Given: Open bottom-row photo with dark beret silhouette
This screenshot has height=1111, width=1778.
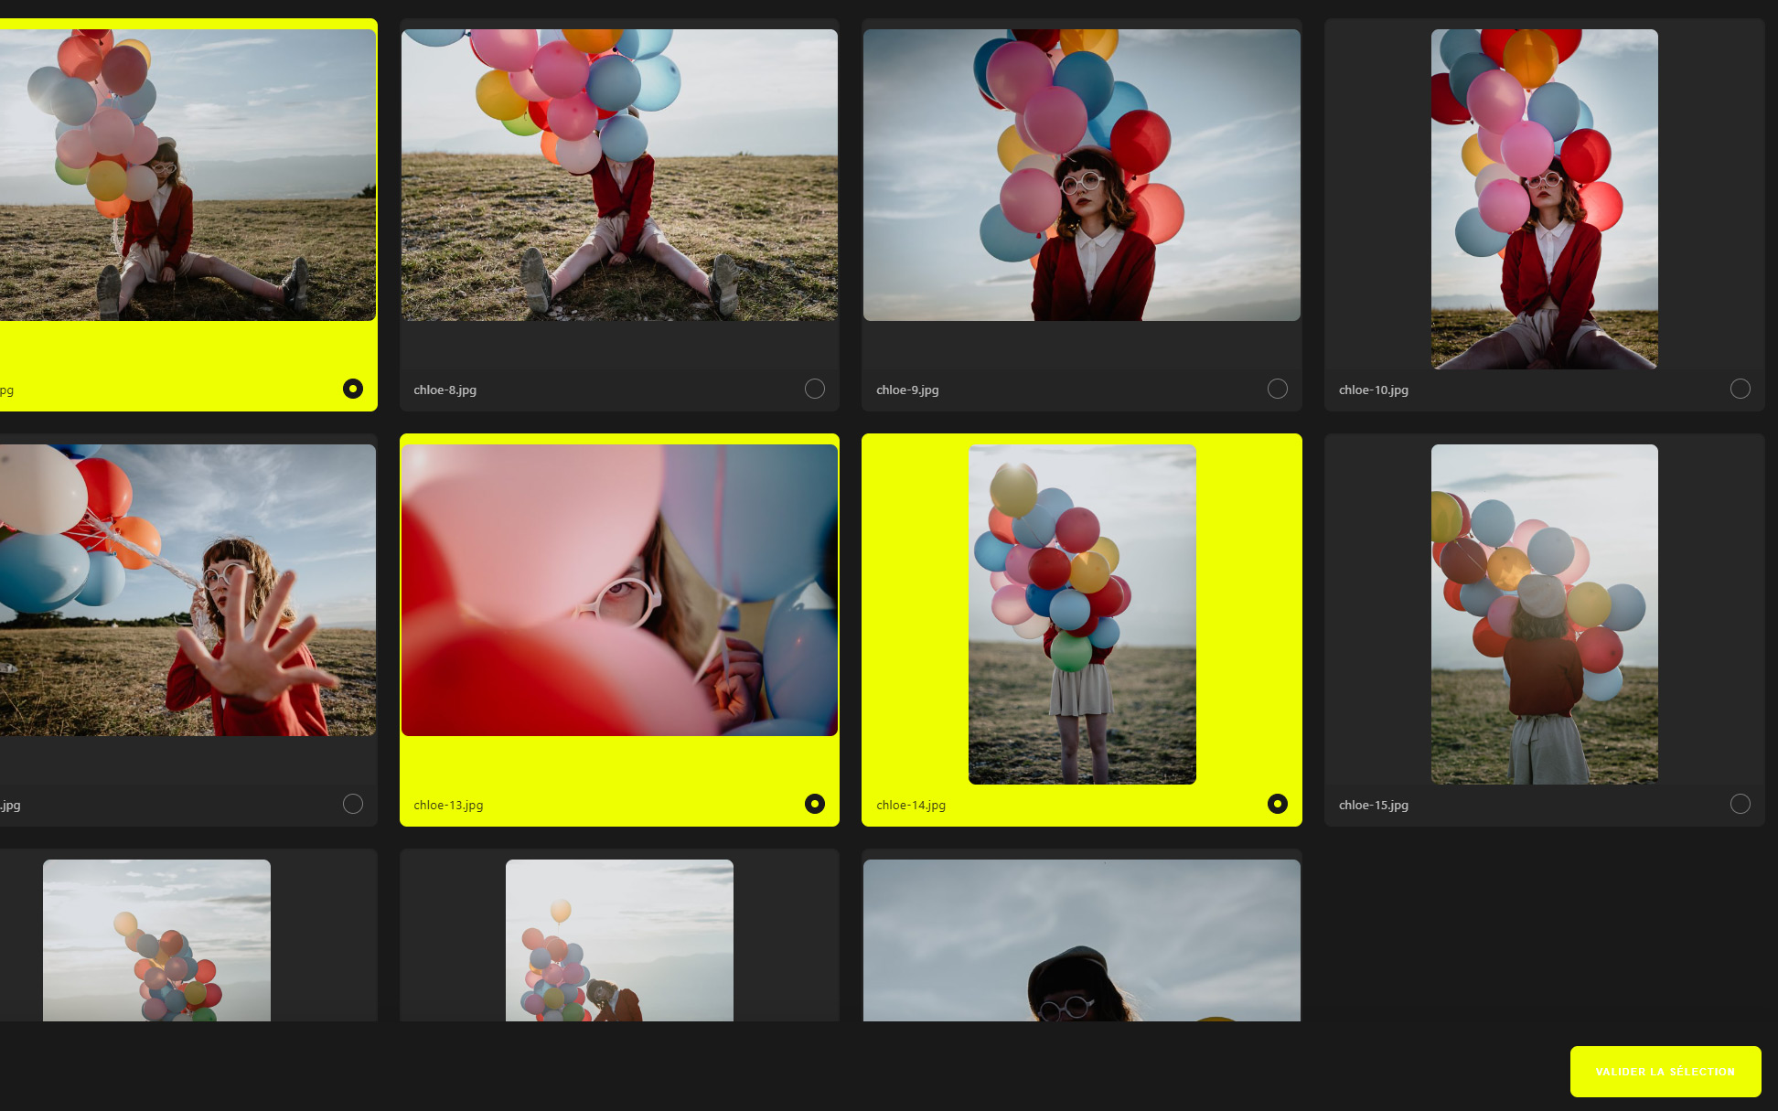Looking at the screenshot, I should pyautogui.click(x=1081, y=940).
